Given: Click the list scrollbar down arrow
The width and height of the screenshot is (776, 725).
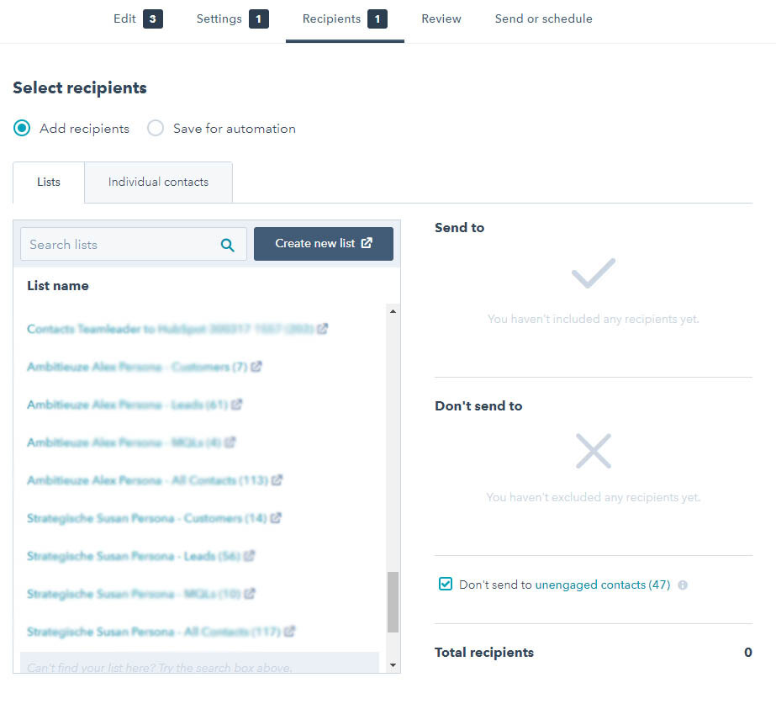Looking at the screenshot, I should (x=393, y=665).
